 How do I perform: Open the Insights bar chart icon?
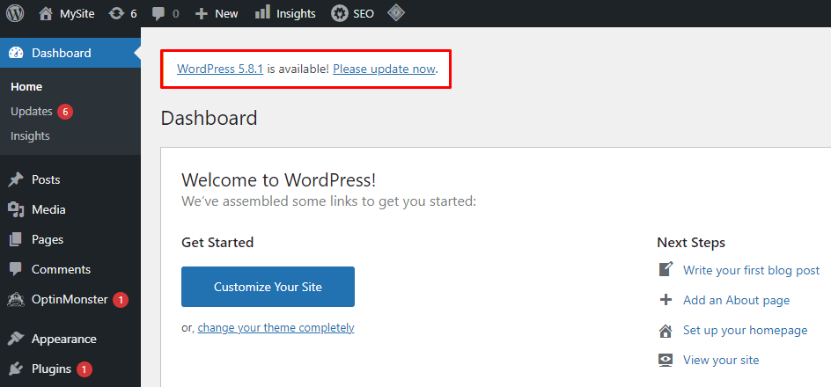[x=262, y=13]
